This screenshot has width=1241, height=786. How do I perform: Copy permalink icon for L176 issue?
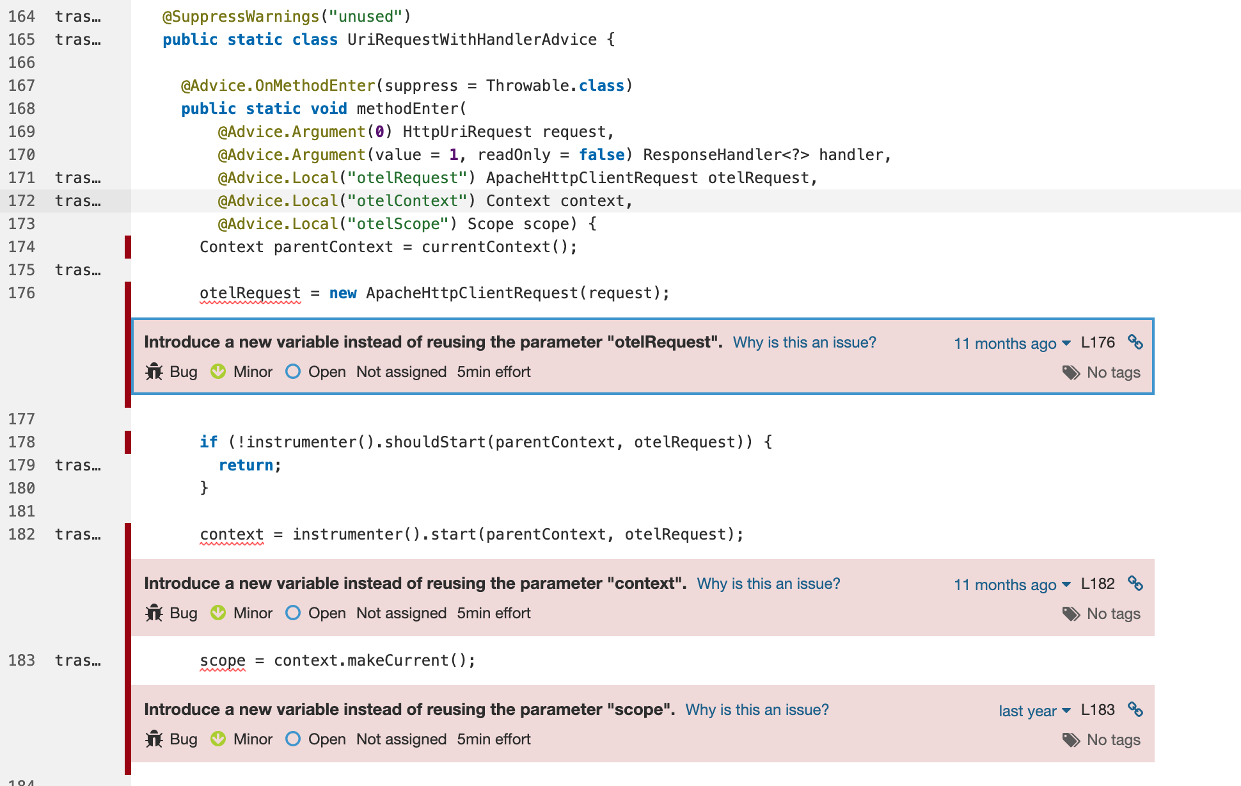[1135, 342]
